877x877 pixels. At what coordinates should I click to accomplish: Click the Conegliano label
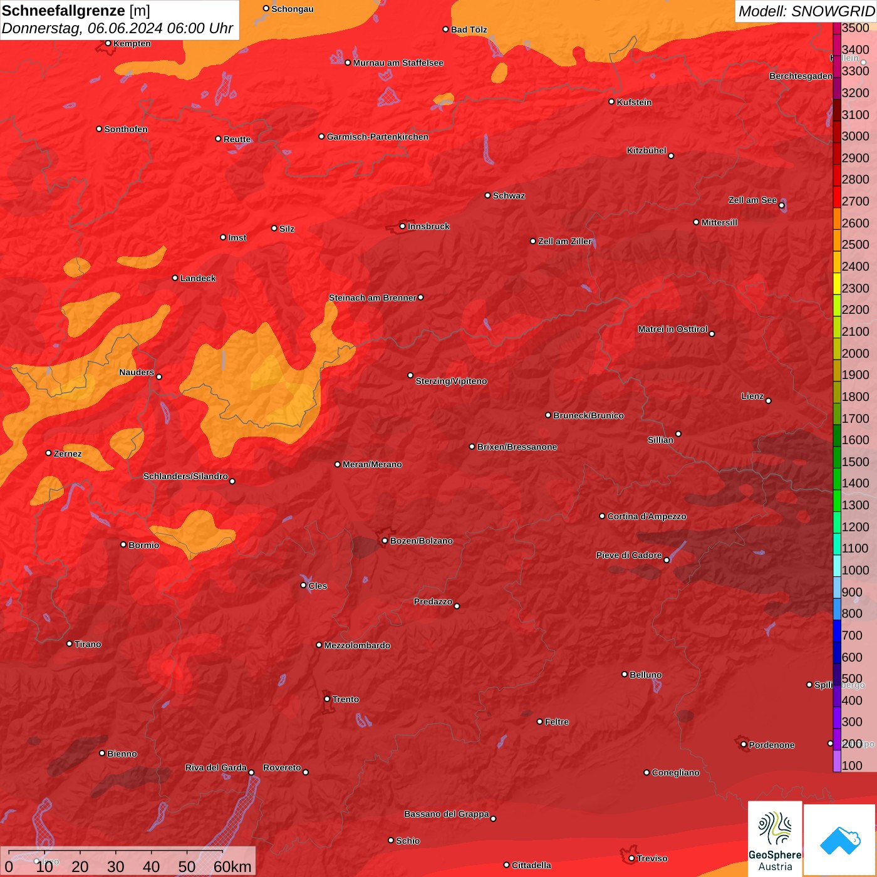pyautogui.click(x=675, y=772)
